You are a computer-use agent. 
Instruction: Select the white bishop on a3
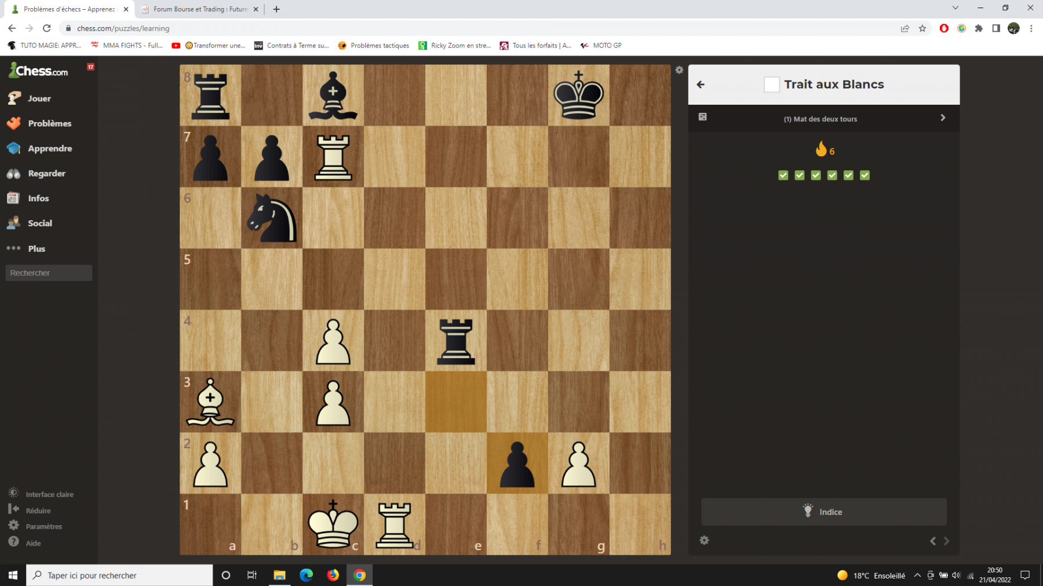pyautogui.click(x=210, y=402)
